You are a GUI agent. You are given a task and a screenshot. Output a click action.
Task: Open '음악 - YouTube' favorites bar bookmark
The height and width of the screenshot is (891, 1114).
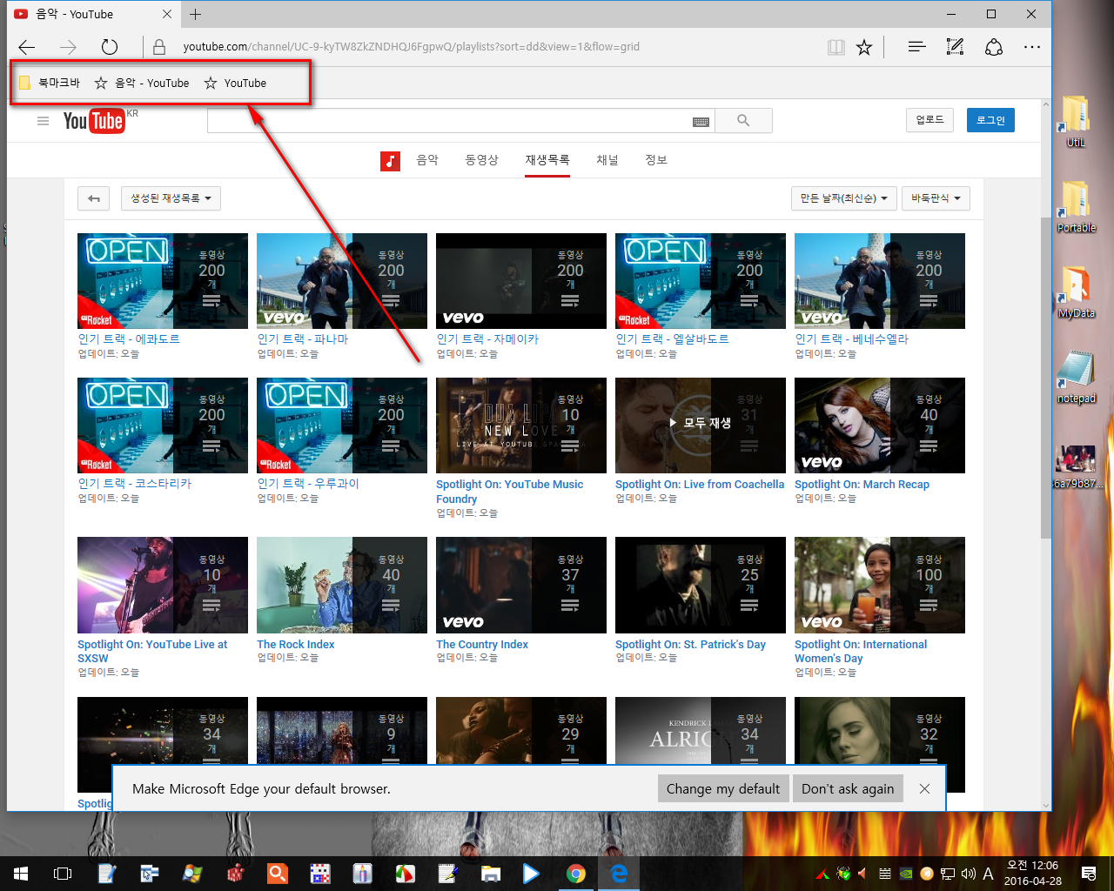(x=142, y=83)
